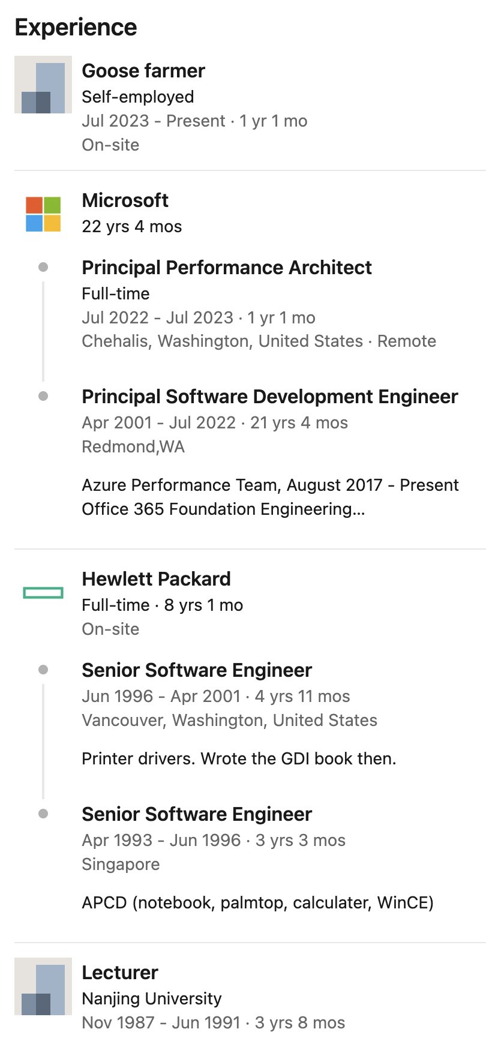Click the timeline dot beside Principal Performance Architect
The image size is (486, 1050).
(x=43, y=267)
